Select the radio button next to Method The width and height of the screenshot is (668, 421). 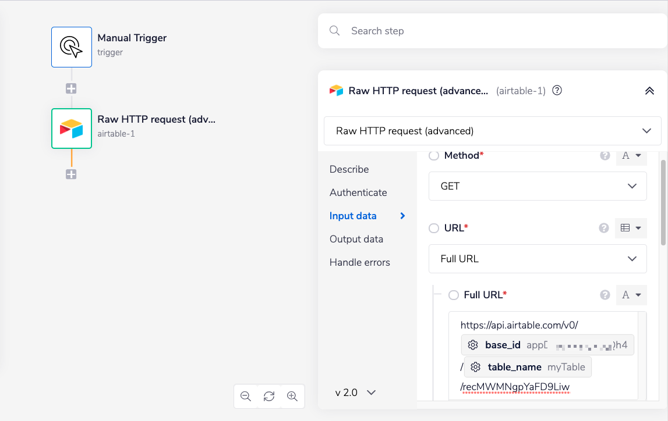pos(434,155)
